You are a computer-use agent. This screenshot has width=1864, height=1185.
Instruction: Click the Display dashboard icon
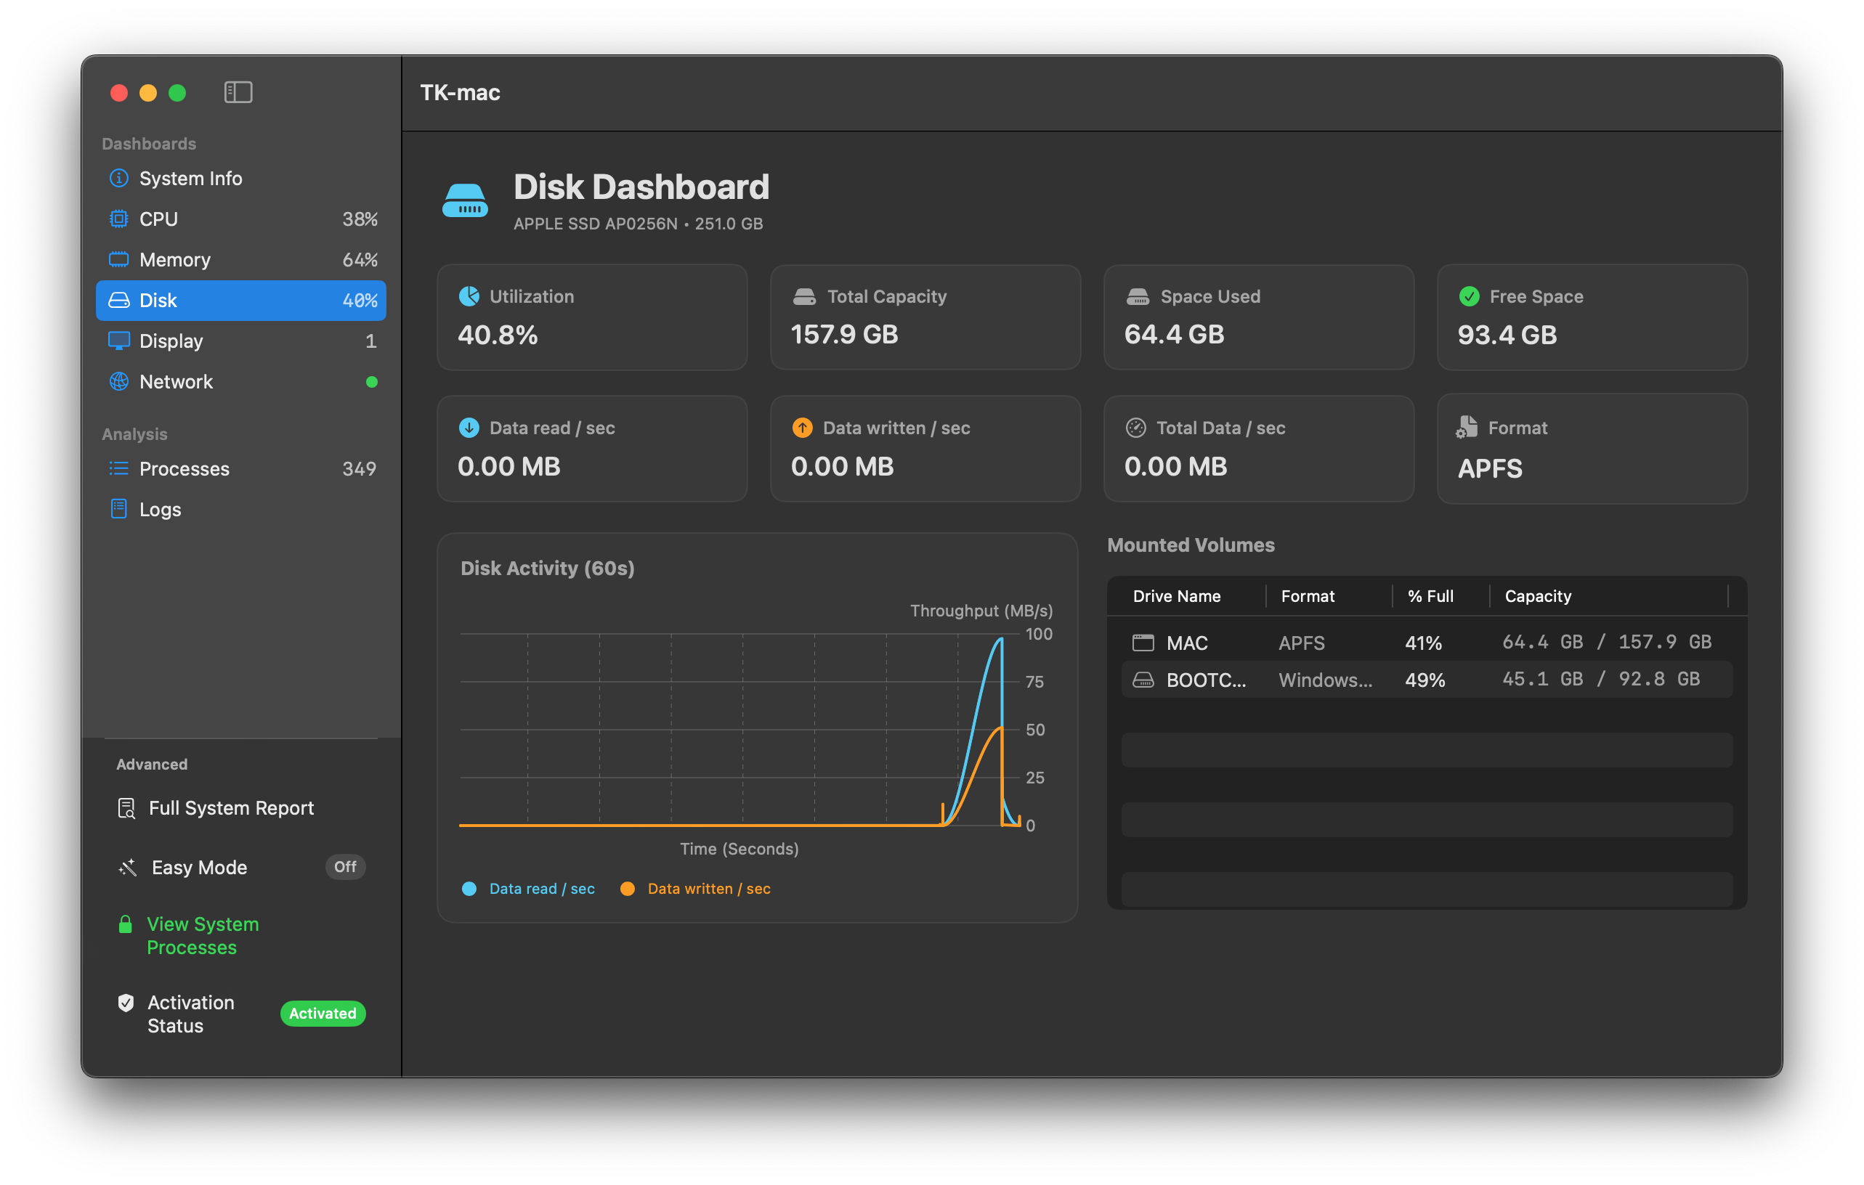coord(118,341)
